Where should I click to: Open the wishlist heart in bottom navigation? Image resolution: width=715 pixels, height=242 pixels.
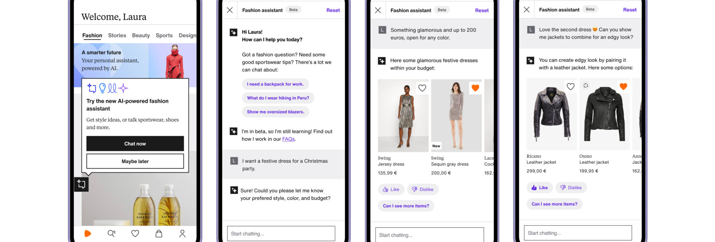pos(135,233)
